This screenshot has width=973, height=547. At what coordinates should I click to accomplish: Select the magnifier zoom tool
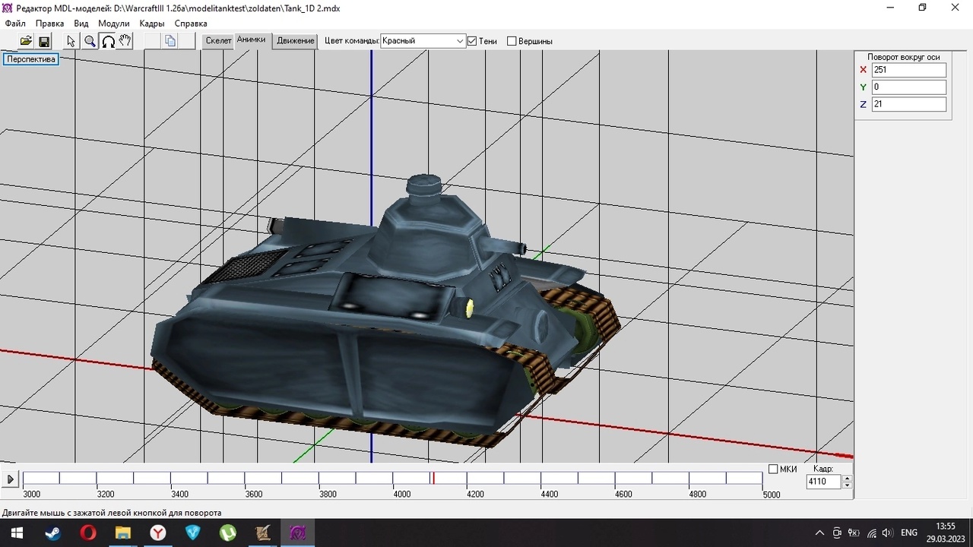click(x=90, y=41)
